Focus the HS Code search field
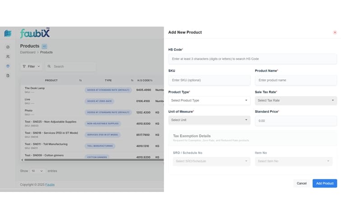341x219 pixels. tap(252, 59)
